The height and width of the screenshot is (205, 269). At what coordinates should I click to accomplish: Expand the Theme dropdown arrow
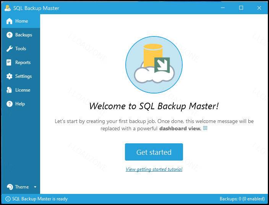tap(35, 187)
